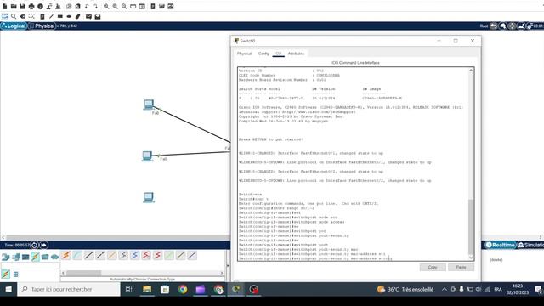Click the Undo arrow icon
This screenshot has height=306, width=544.
(x=87, y=6)
